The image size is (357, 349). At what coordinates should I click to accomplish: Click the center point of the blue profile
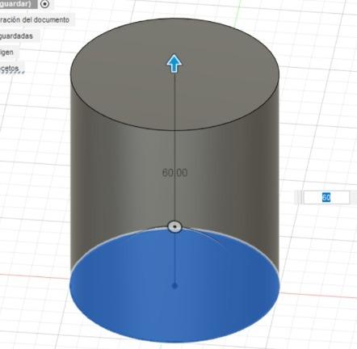click(x=174, y=286)
